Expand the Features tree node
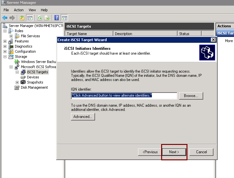This screenshot has height=178, width=234. point(5,41)
